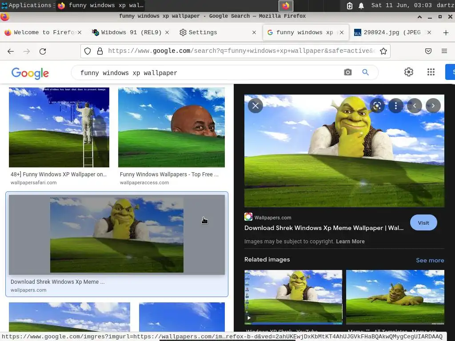Image resolution: width=455 pixels, height=341 pixels.
Task: Click the Google logo
Action: [x=30, y=73]
